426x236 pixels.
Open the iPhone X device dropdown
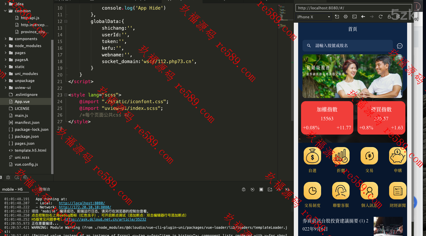tap(314, 17)
